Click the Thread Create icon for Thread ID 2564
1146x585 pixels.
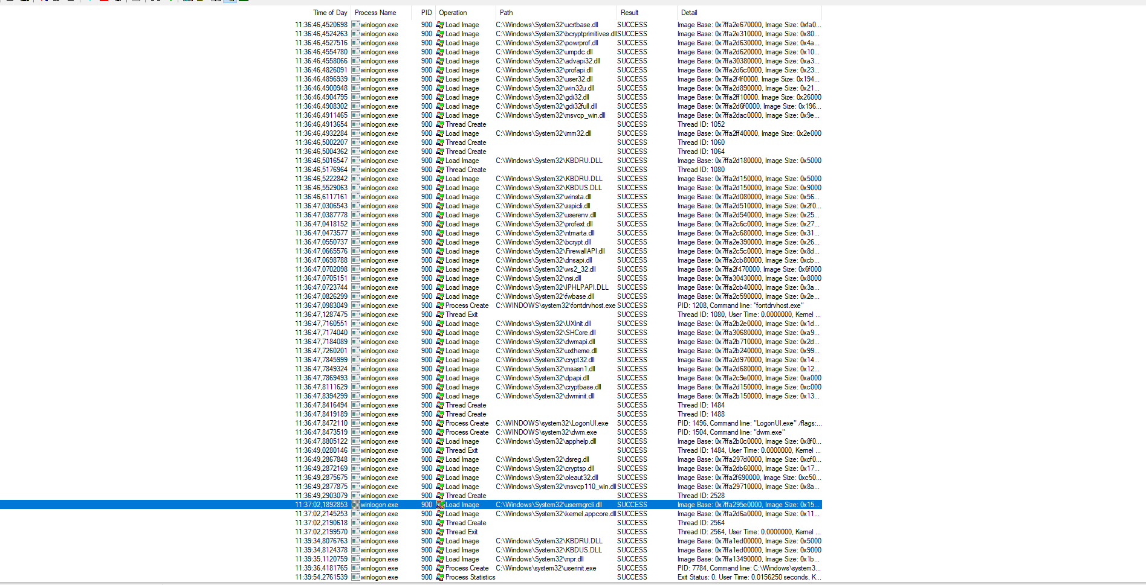(x=440, y=523)
